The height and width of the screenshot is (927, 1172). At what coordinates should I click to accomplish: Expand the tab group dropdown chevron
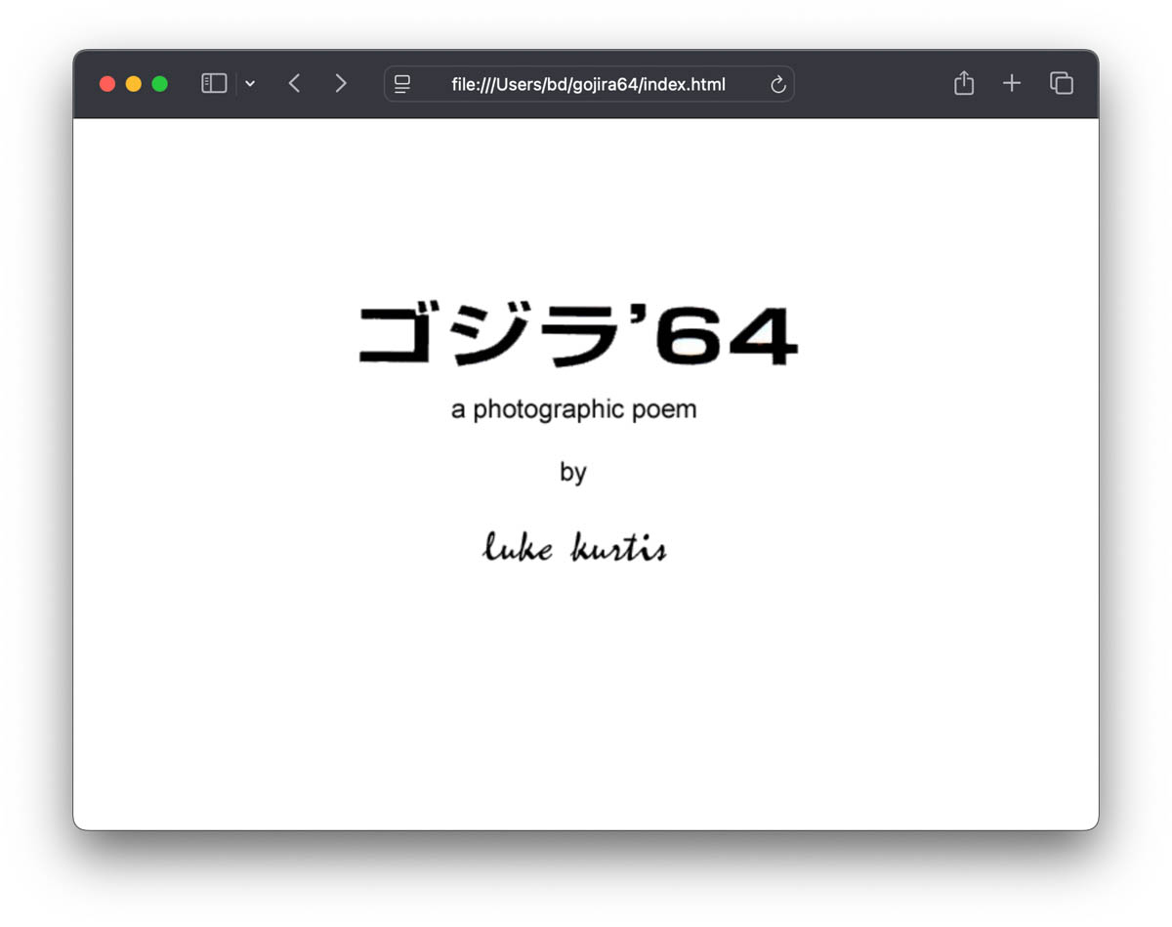250,84
